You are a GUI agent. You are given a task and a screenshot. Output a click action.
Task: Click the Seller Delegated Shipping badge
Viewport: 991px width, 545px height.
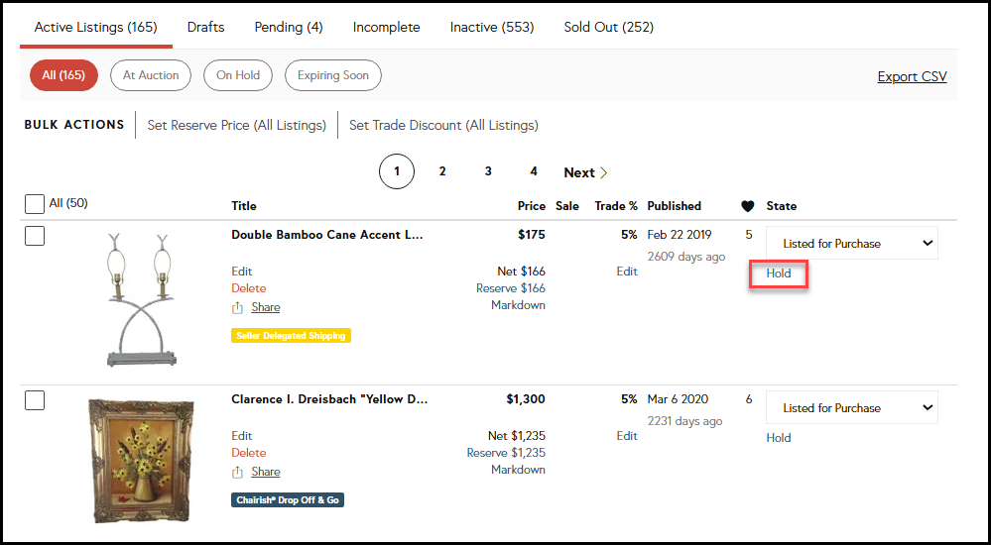(x=291, y=335)
